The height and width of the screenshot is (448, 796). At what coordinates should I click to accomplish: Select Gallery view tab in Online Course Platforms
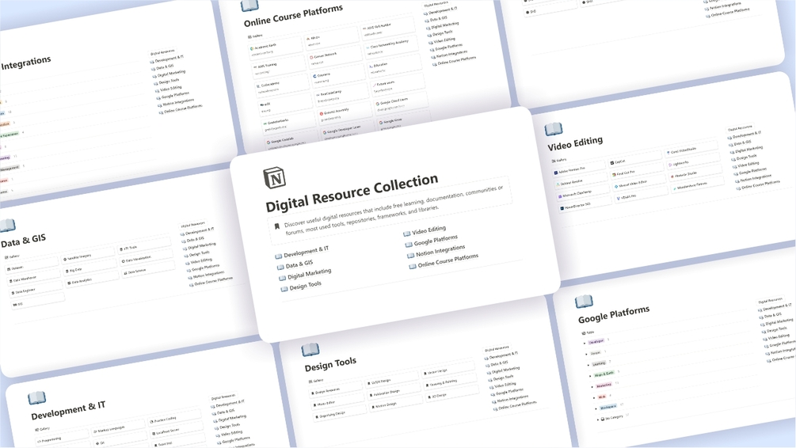click(x=255, y=36)
